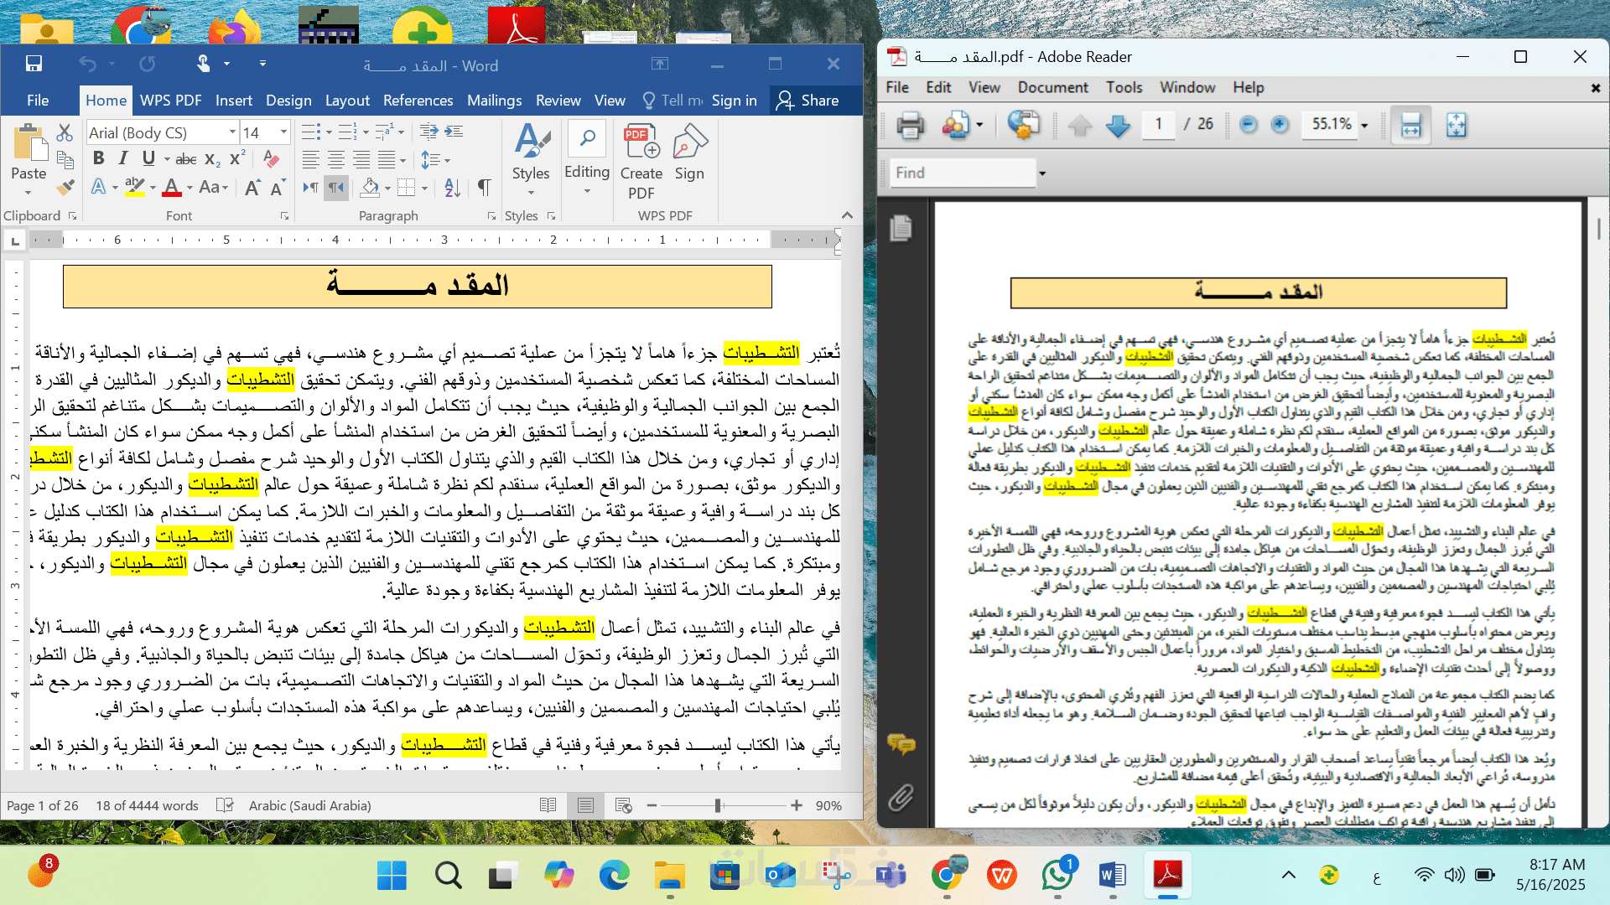Click the Find text field in Adobe Reader

[x=963, y=173]
